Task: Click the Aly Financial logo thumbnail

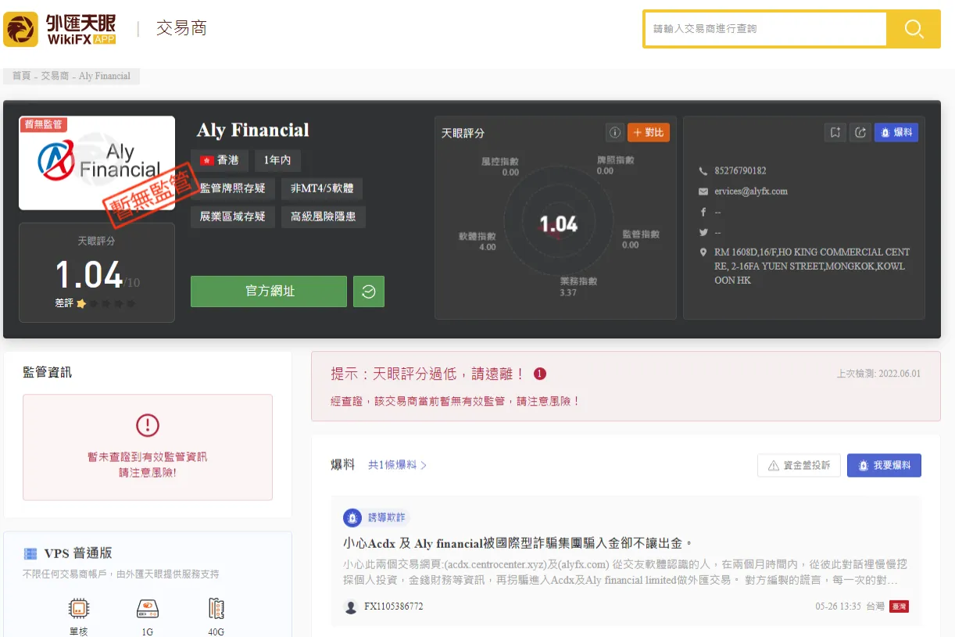Action: pos(97,163)
